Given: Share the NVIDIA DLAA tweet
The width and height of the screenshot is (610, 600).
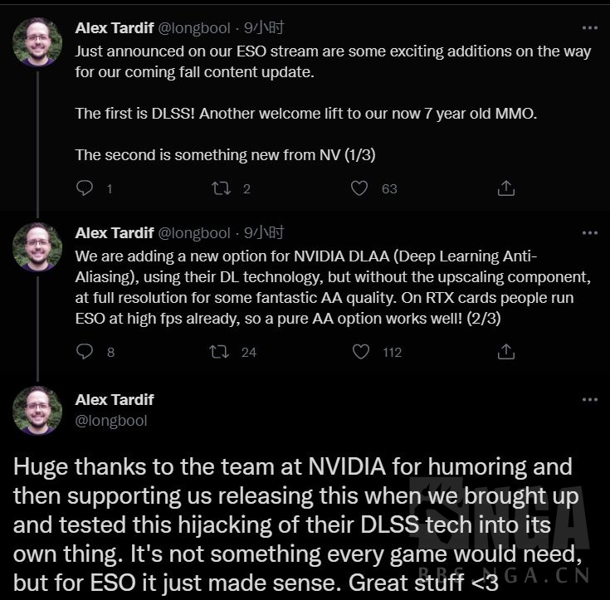Looking at the screenshot, I should click(x=505, y=352).
